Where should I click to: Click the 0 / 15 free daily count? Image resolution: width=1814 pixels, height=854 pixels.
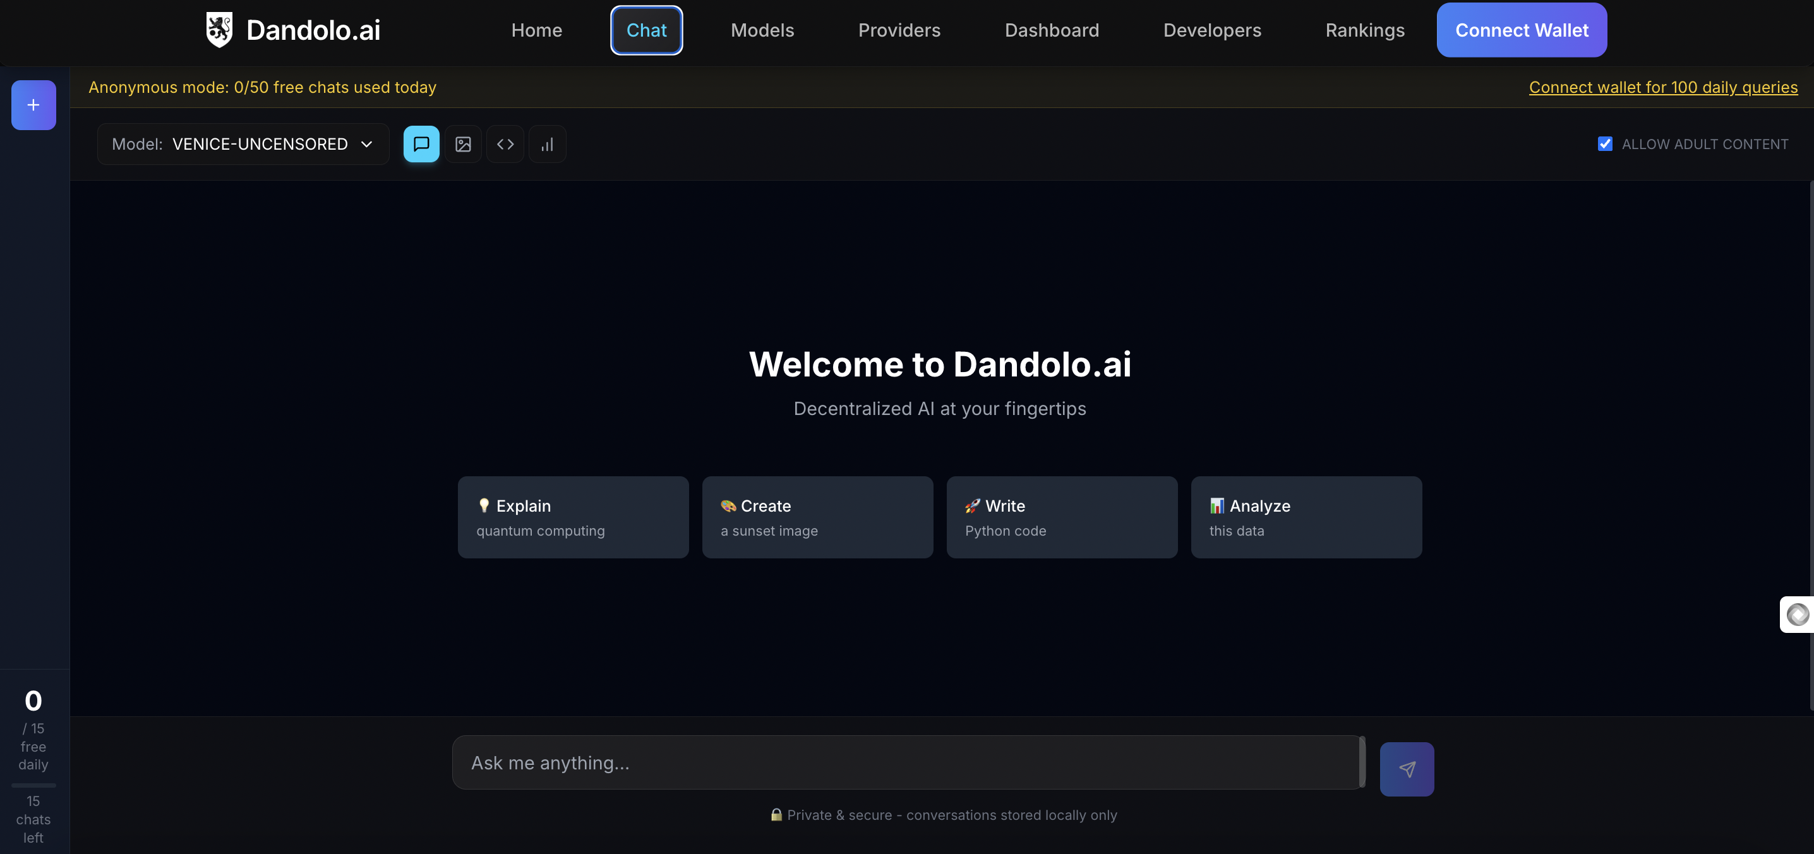point(33,730)
